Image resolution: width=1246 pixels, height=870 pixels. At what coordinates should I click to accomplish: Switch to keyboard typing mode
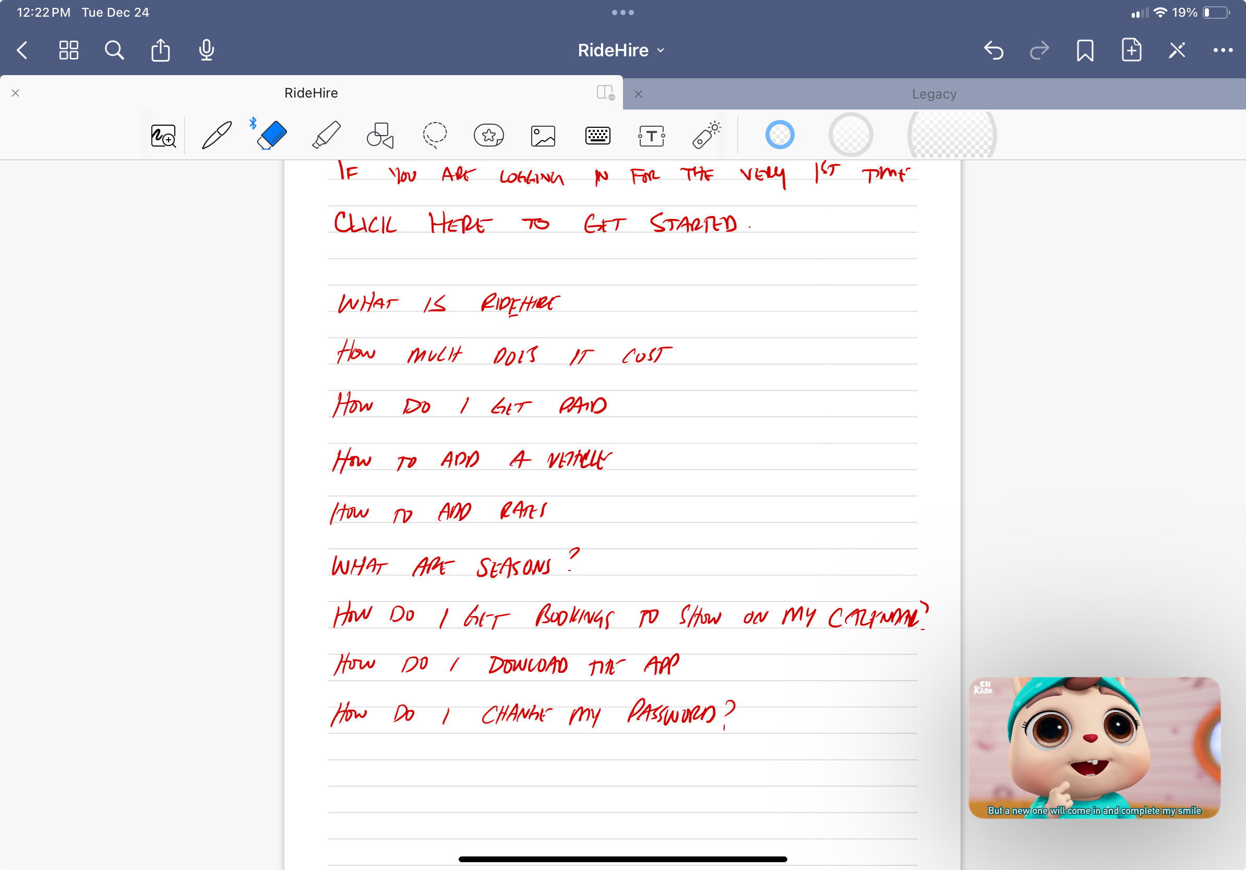pyautogui.click(x=597, y=136)
